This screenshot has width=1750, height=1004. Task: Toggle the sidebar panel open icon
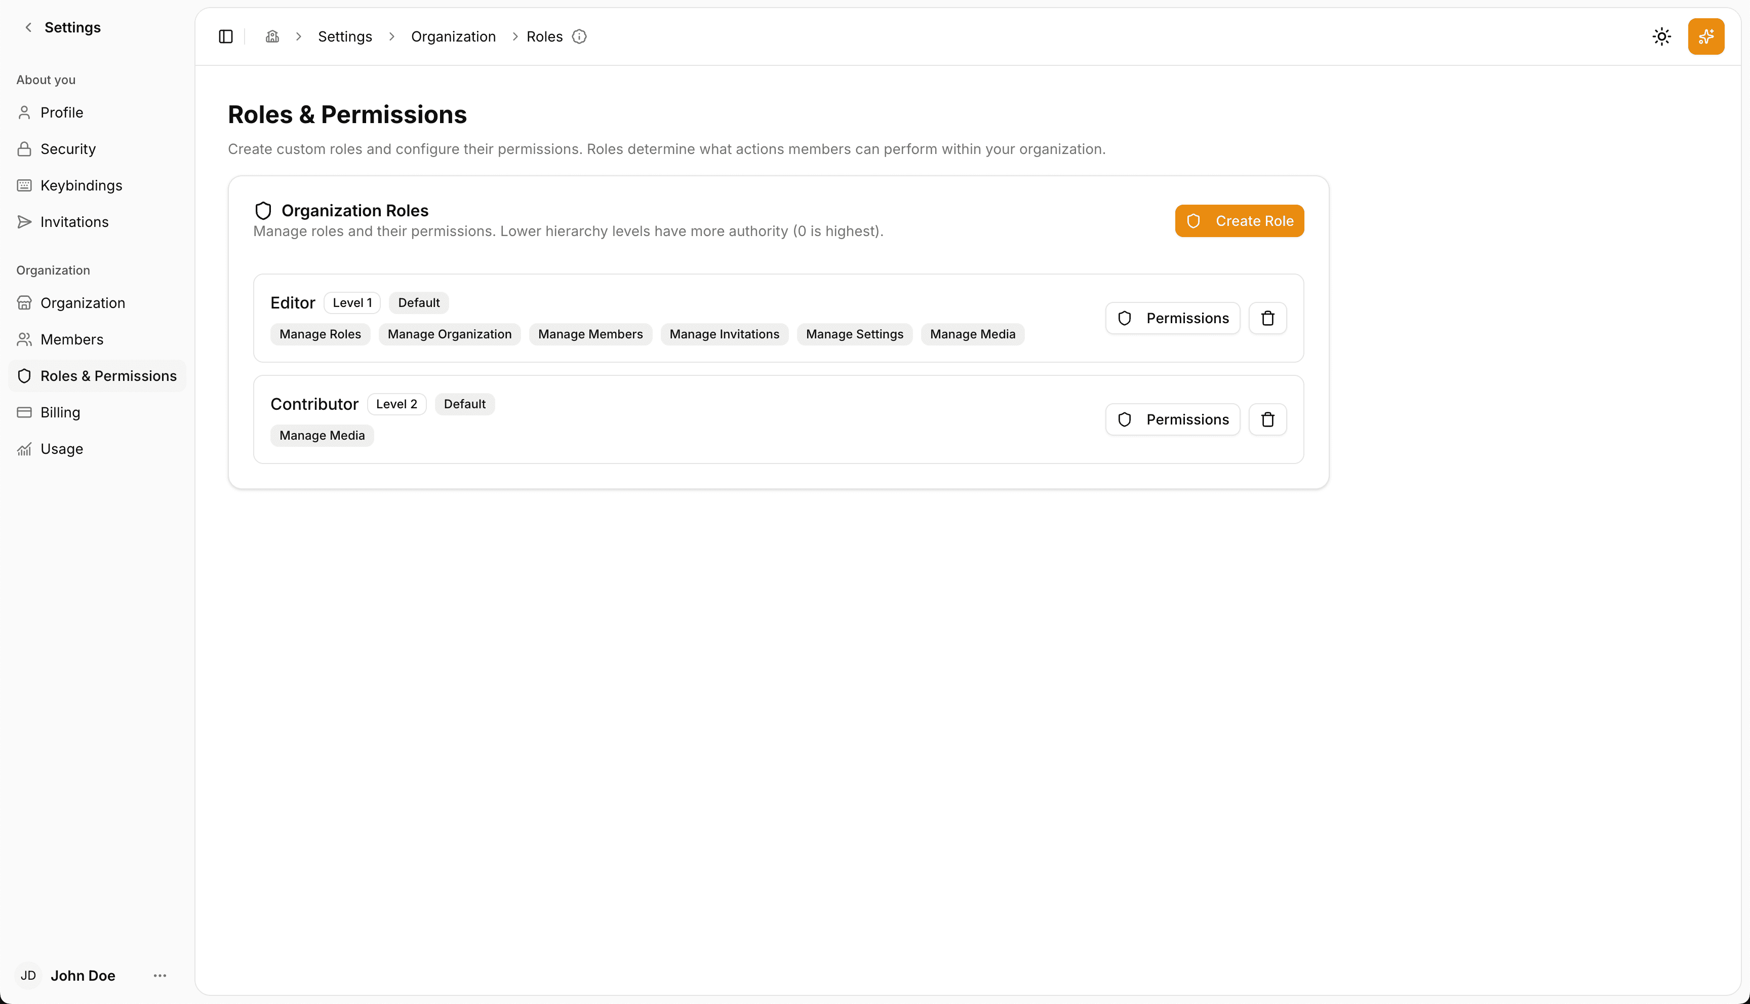point(225,36)
